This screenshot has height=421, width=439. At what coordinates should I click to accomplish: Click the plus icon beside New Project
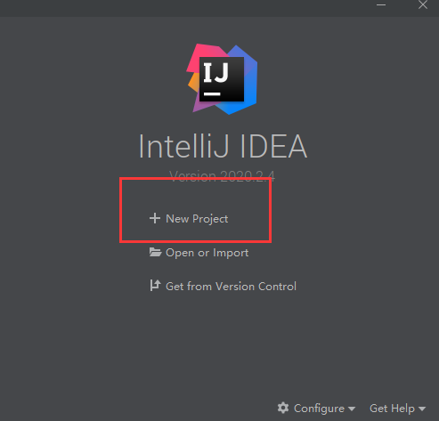point(155,218)
